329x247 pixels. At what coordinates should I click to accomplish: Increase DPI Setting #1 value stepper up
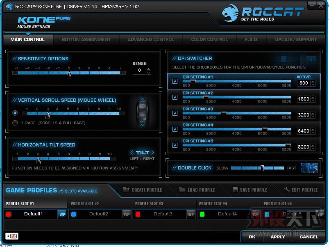(313, 82)
